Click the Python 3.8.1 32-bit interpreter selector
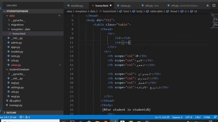 point(8,117)
